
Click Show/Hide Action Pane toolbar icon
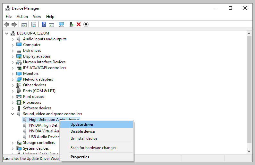(x=51, y=25)
